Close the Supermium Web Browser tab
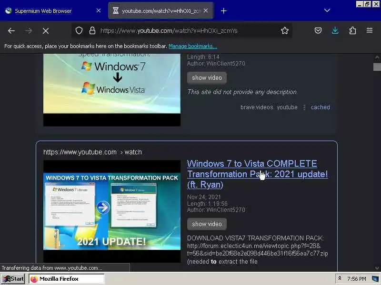This screenshot has height=285, width=381. pyautogui.click(x=99, y=10)
